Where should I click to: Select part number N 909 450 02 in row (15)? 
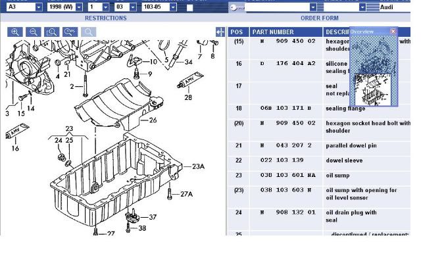pyautogui.click(x=287, y=41)
